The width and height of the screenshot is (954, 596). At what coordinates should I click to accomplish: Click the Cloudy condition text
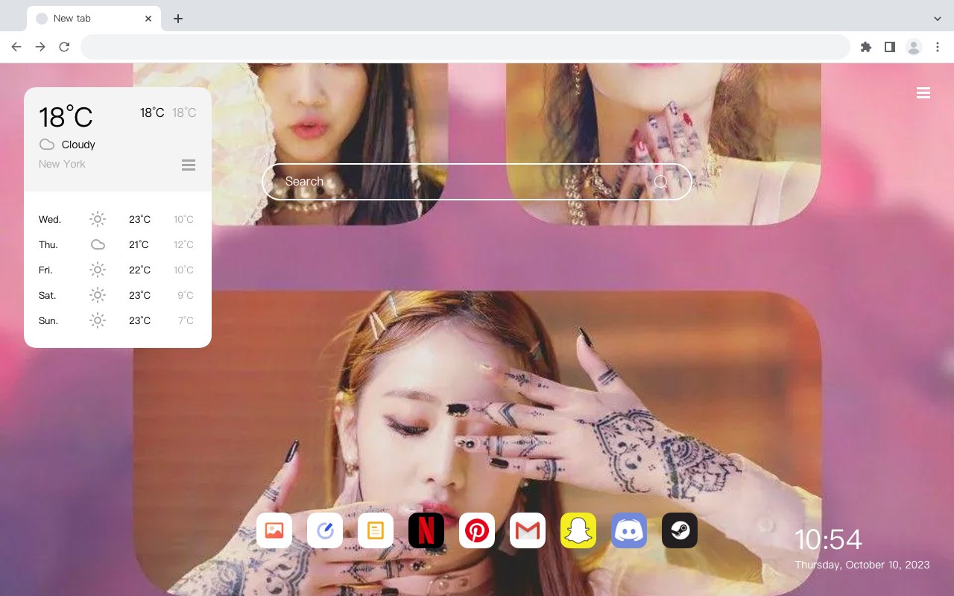78,145
